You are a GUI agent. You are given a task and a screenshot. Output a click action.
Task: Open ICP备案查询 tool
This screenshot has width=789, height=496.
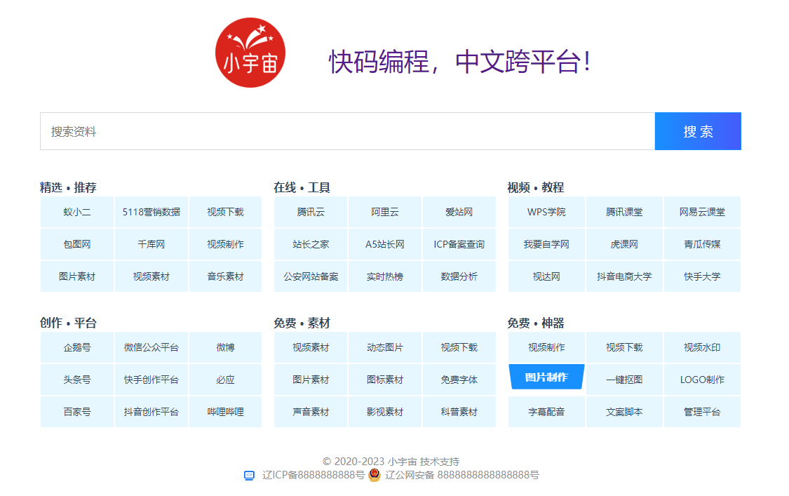(459, 244)
